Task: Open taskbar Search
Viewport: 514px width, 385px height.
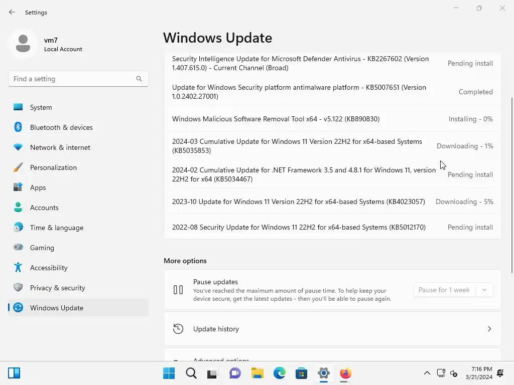Action: point(191,373)
